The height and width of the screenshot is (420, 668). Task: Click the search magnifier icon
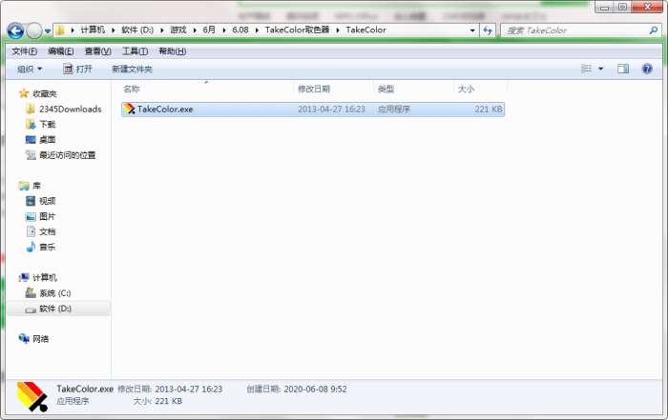[653, 30]
